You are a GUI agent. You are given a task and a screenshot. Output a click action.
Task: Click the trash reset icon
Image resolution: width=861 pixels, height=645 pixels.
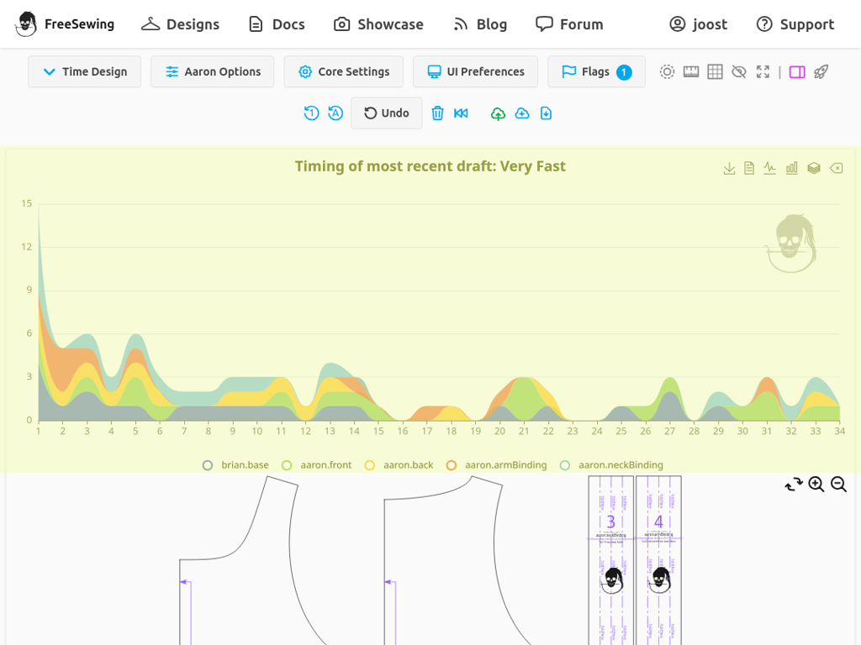[x=437, y=113]
